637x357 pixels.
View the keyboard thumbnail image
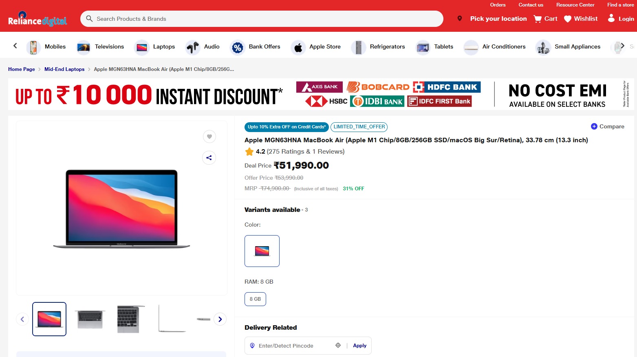[90, 319]
